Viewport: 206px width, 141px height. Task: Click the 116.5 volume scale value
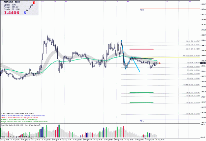203,137
